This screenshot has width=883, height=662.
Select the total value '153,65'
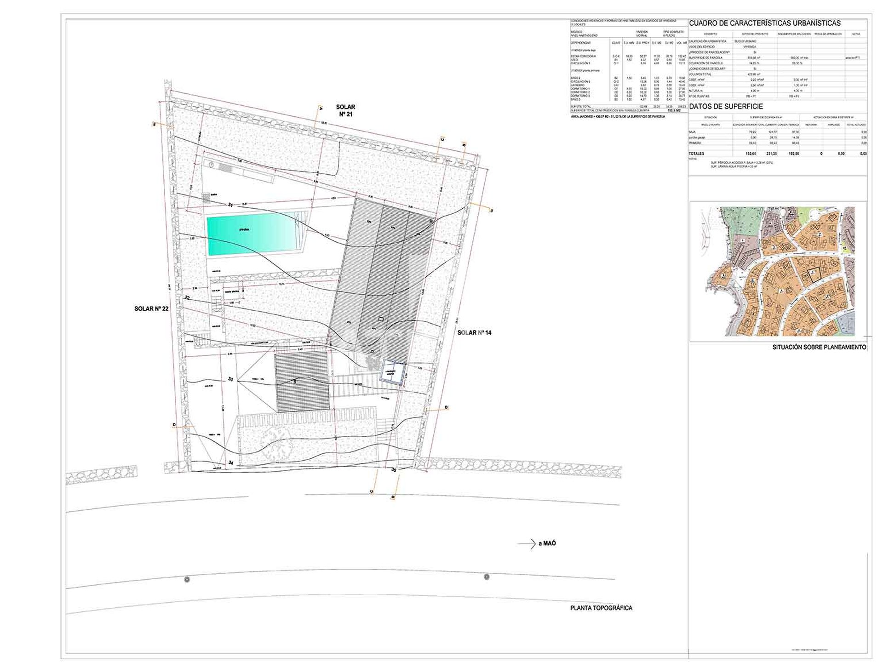pos(751,154)
